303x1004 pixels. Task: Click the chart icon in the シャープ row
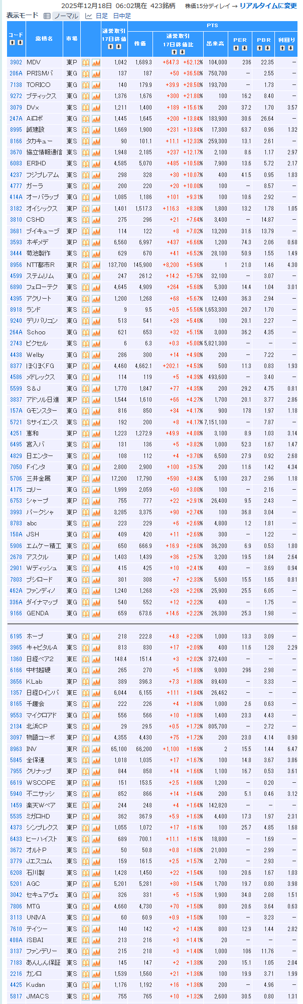click(x=96, y=501)
